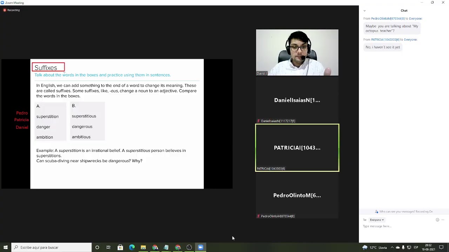Click the 'Escribe aquí para buscar' search box
This screenshot has width=449, height=252.
pos(52,247)
